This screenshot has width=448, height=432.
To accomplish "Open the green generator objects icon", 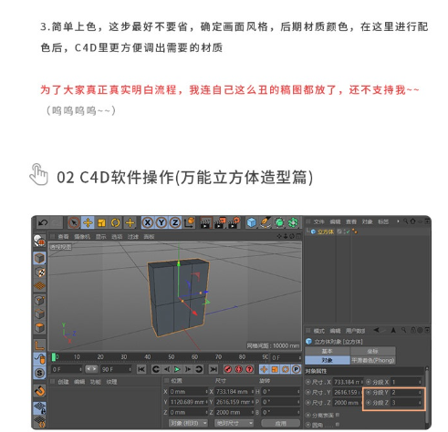I will click(x=279, y=222).
